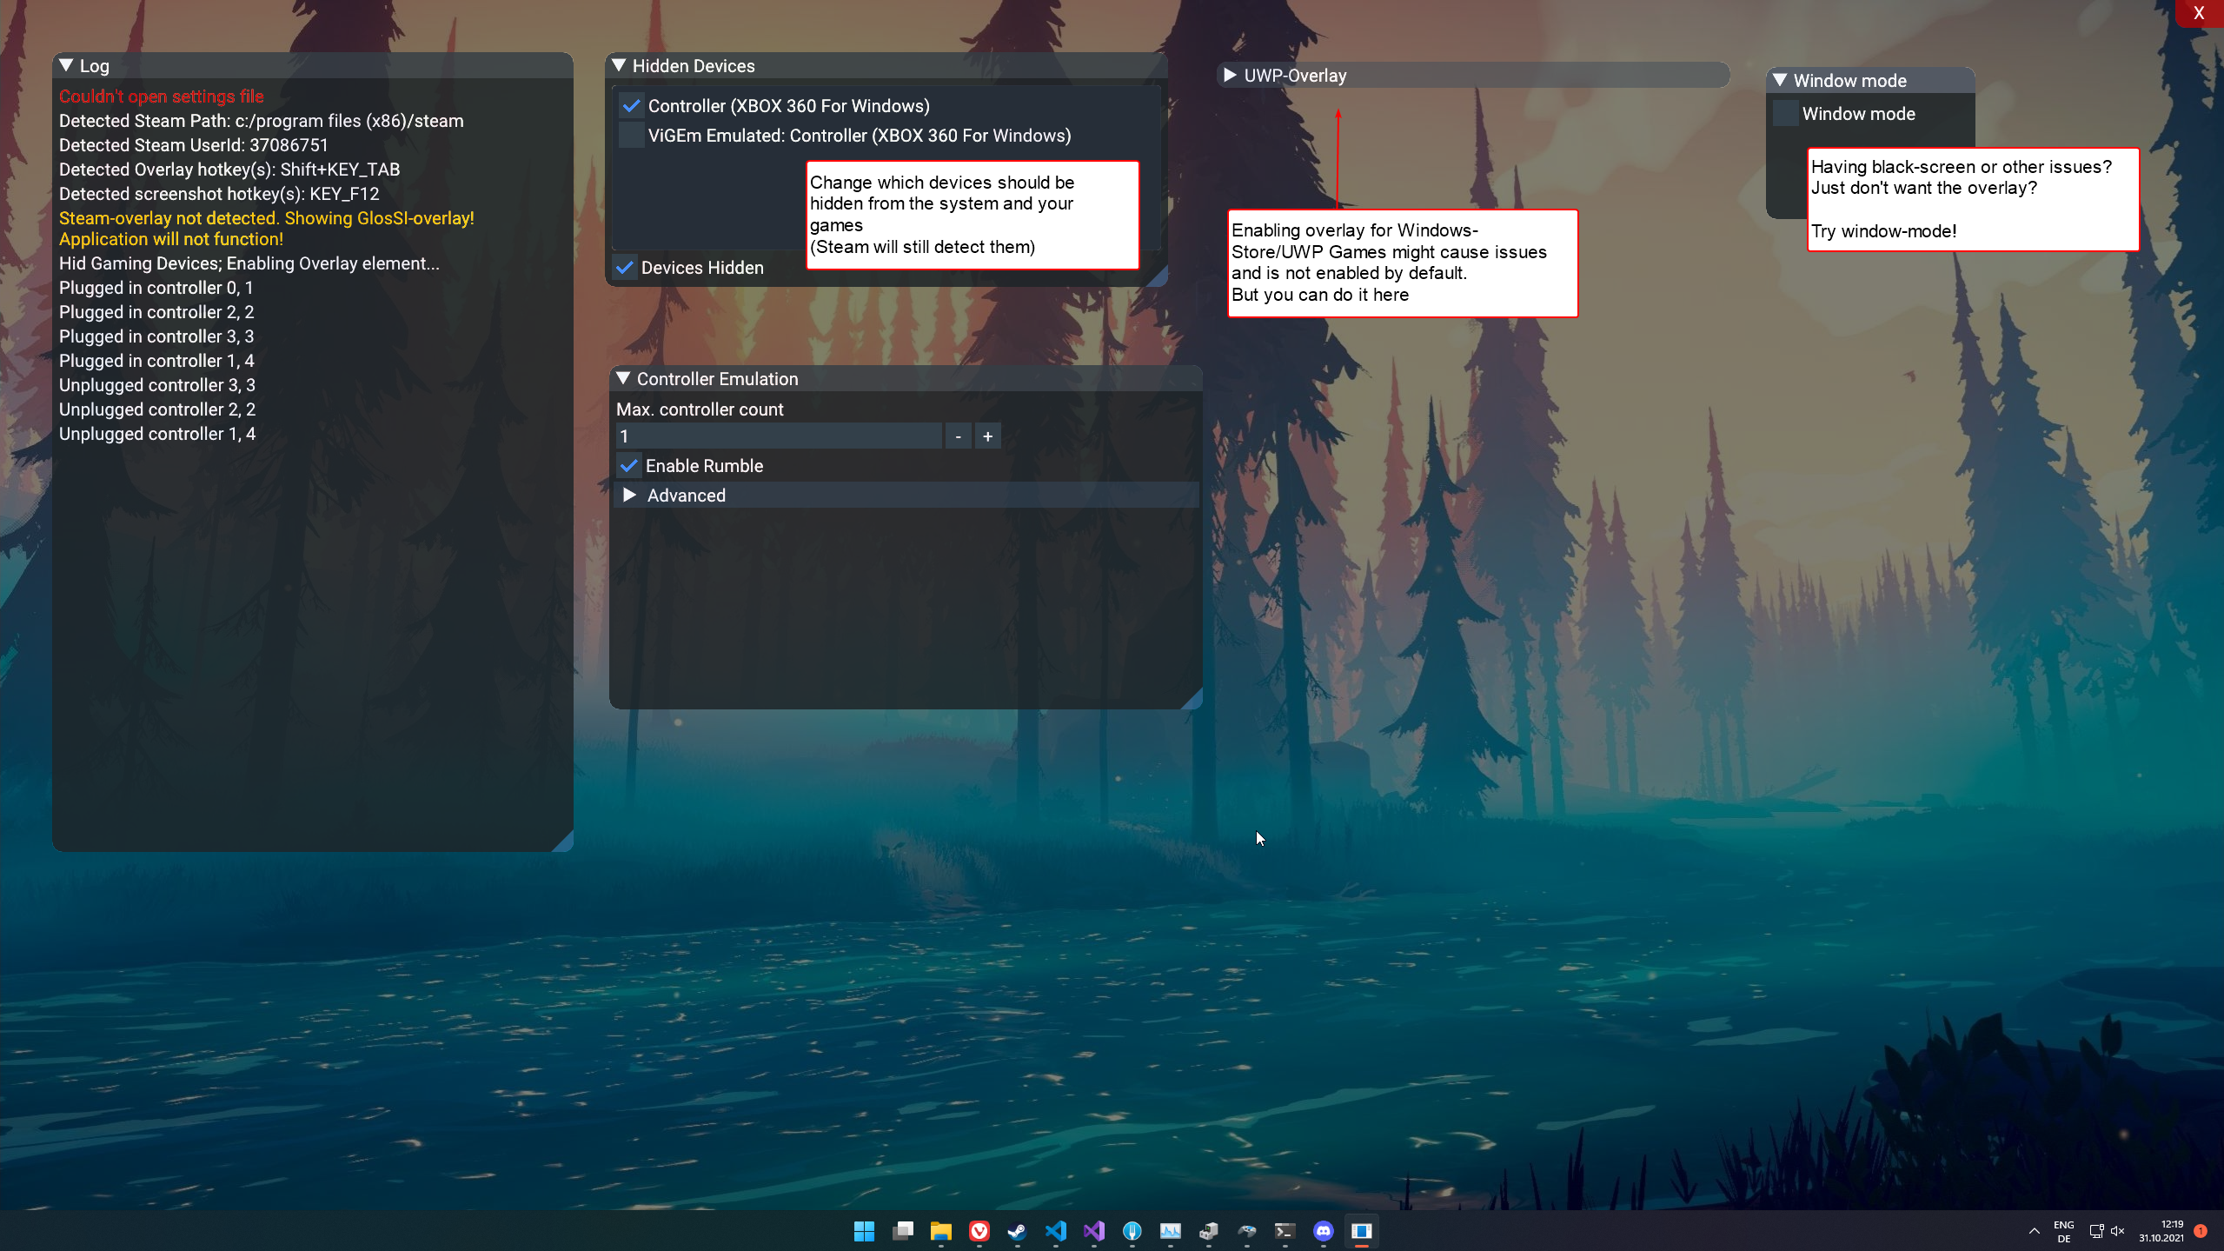This screenshot has height=1251, width=2224.
Task: Open File Explorer from the taskbar
Action: point(940,1231)
